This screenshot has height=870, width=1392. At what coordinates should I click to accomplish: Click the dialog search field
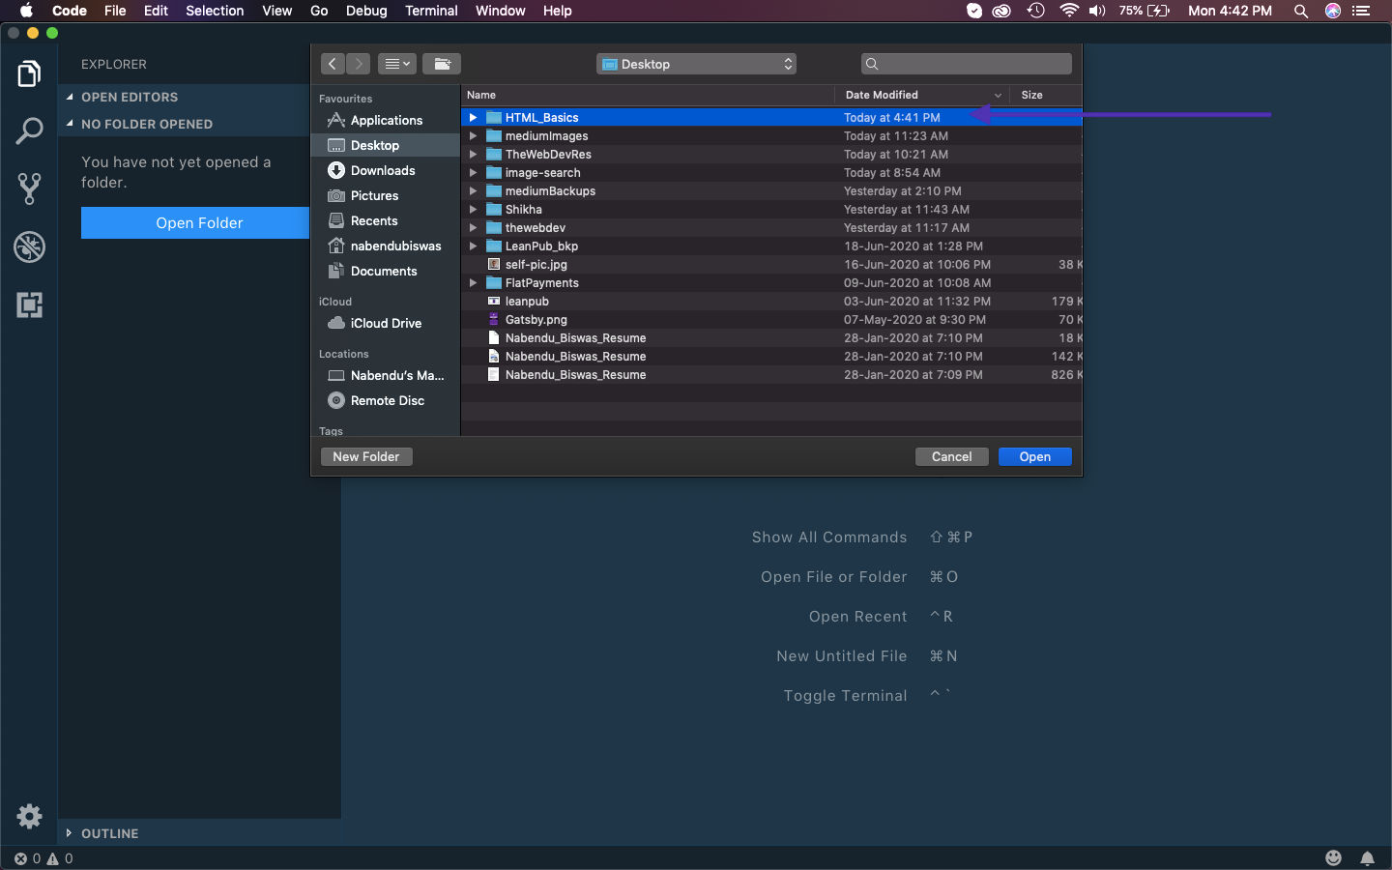pyautogui.click(x=967, y=64)
